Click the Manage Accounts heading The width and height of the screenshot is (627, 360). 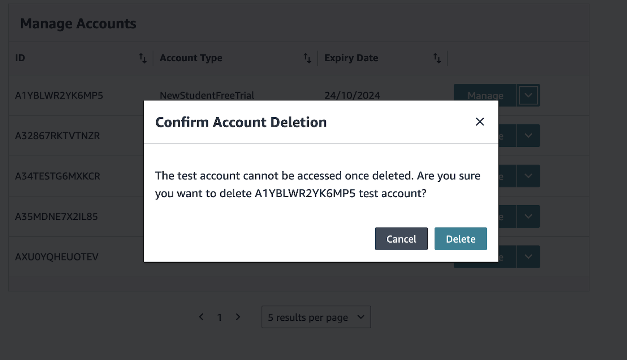click(78, 23)
